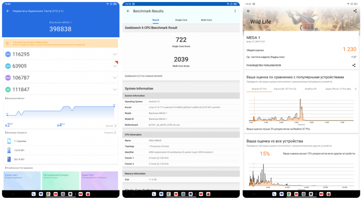Tap the 2 Cores @ 2.20 GHz value
This screenshot has height=199, width=361.
159,164
